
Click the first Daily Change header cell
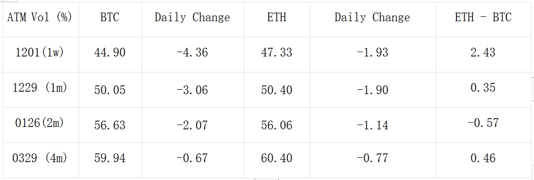pos(193,20)
